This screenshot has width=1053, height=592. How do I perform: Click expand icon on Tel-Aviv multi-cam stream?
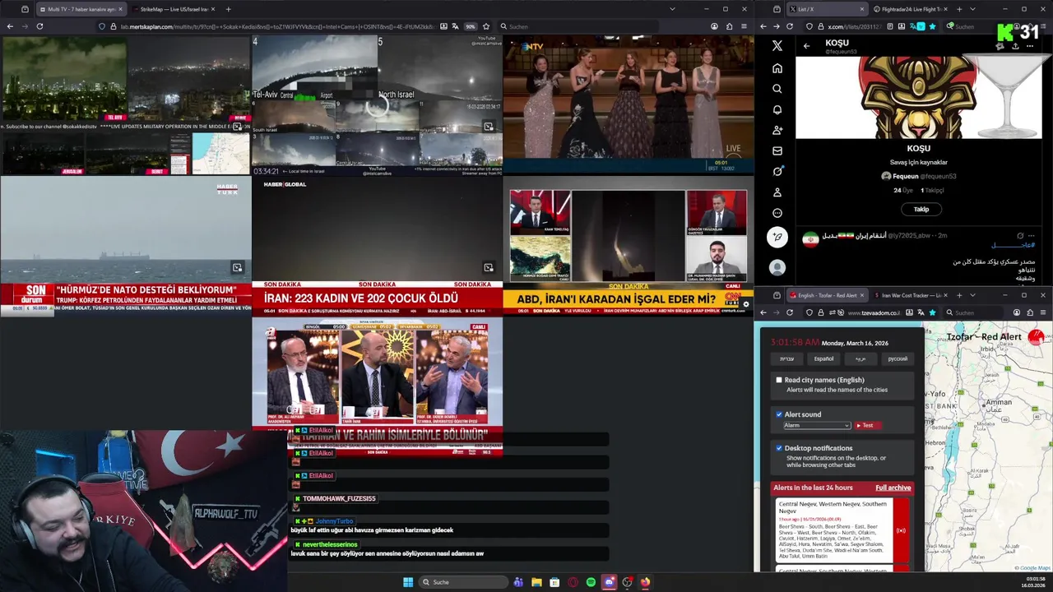(489, 127)
